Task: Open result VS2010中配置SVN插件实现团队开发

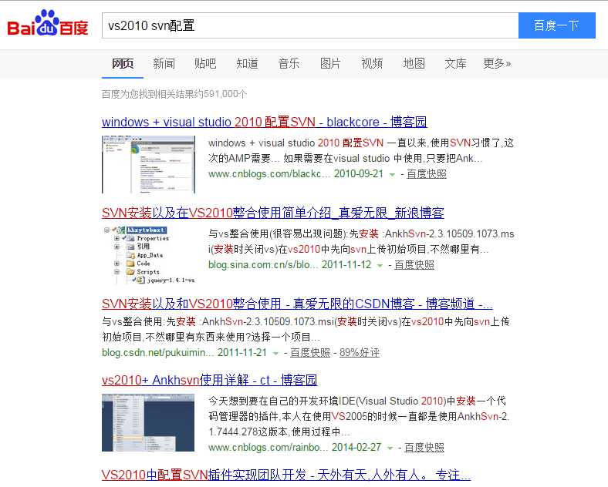Action: [x=286, y=475]
